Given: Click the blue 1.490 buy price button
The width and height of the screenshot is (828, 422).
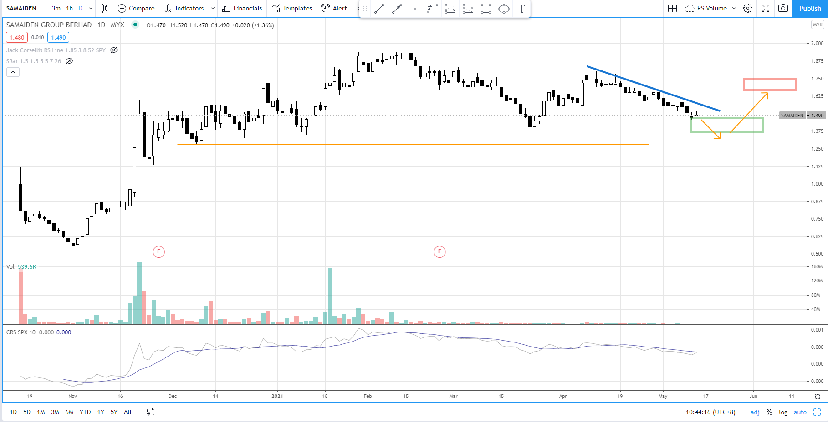Looking at the screenshot, I should (58, 37).
